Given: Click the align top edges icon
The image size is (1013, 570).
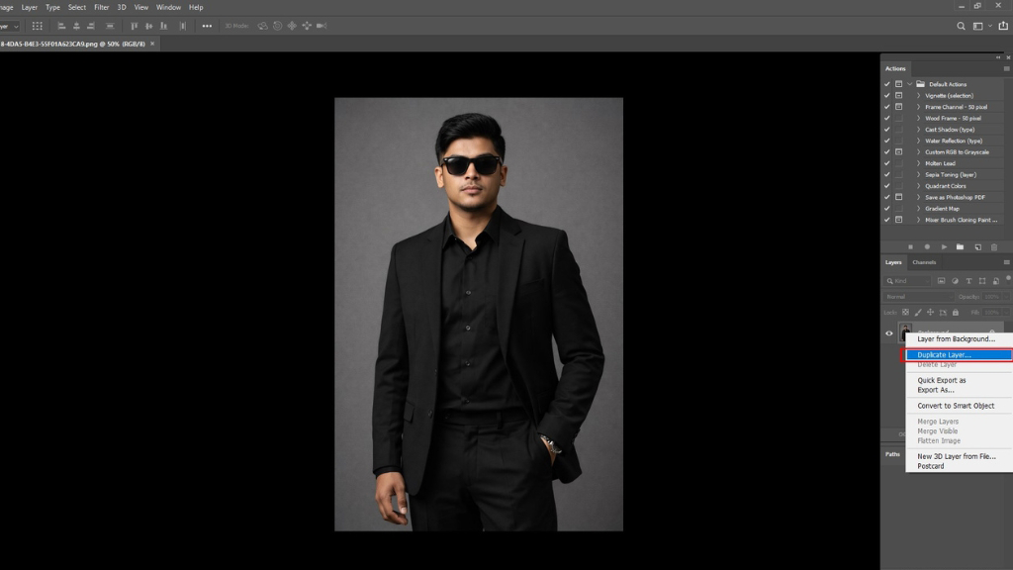Looking at the screenshot, I should (134, 26).
